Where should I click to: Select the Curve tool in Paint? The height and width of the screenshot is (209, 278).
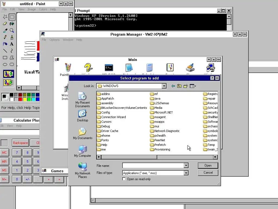(x=12, y=51)
